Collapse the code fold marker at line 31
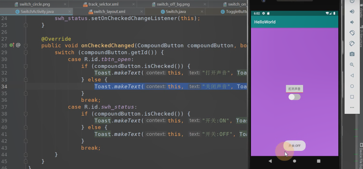The height and width of the screenshot is (169, 363). [x=26, y=66]
